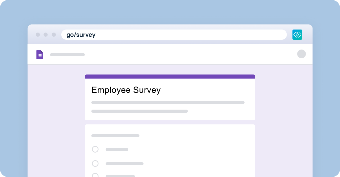
Task: Click the form name placeholder beside Forms icon
Action: point(67,55)
